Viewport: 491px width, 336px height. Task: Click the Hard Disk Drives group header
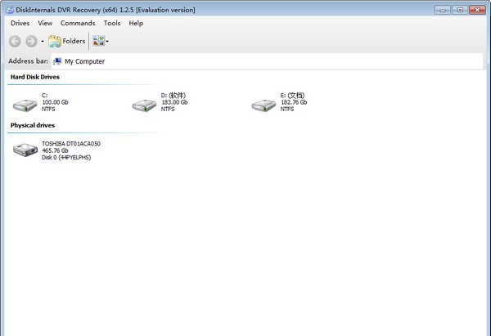click(x=35, y=77)
